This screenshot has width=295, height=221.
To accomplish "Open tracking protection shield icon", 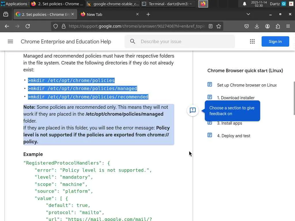I will (x=56, y=26).
